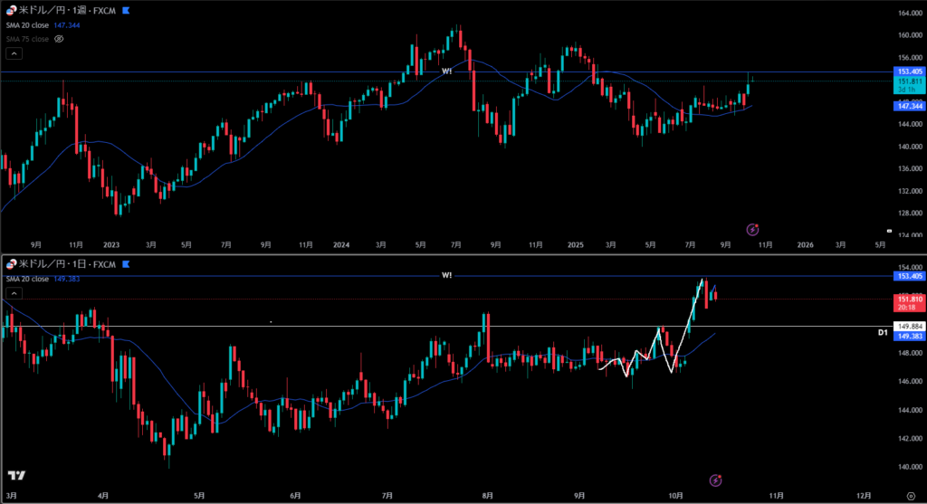The width and height of the screenshot is (927, 504).
Task: Click the currency flag logo on the daily chart
Action: (11, 264)
